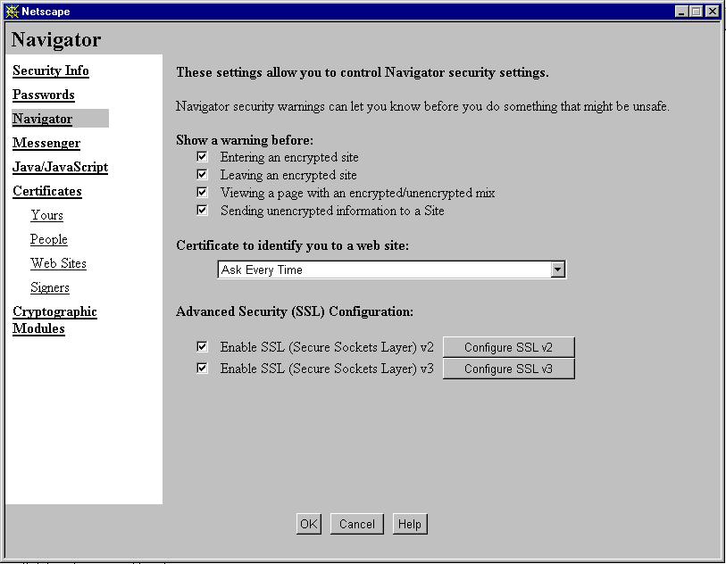Close the Netscape window
The image size is (726, 564).
coord(712,12)
